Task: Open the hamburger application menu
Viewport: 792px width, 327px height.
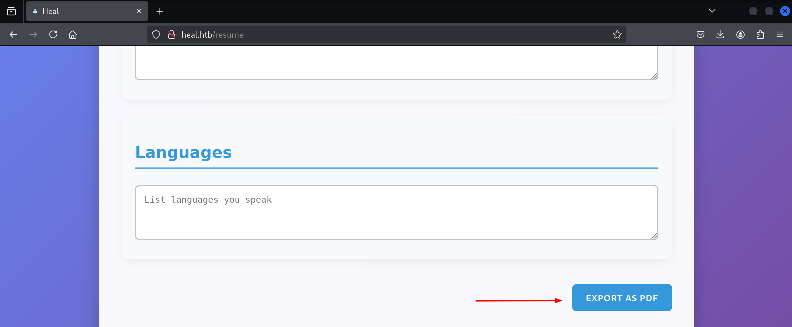Action: coord(780,35)
